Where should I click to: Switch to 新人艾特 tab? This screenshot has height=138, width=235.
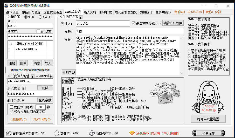click(90, 12)
